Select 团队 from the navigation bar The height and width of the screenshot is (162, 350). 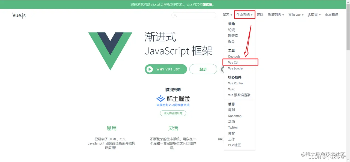click(260, 15)
